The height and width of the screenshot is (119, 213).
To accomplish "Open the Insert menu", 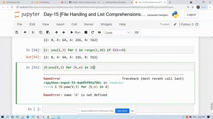I will point(60,24).
